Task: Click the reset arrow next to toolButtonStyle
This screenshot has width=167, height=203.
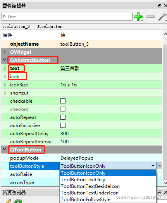Action: pyautogui.click(x=160, y=166)
